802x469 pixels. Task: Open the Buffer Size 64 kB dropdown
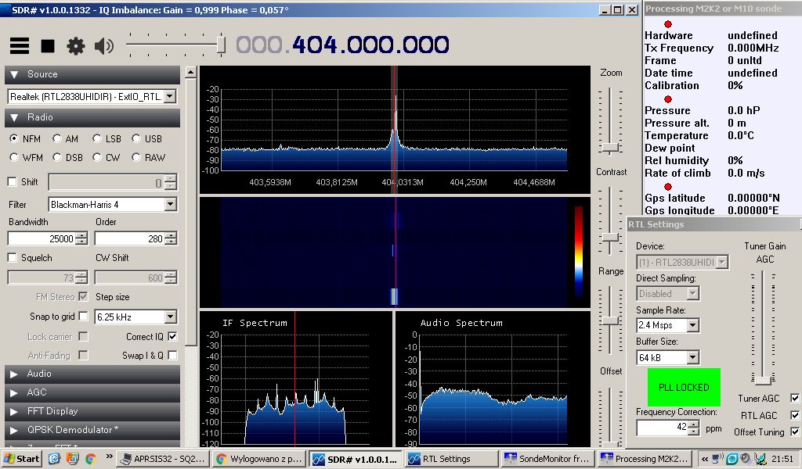pos(693,357)
